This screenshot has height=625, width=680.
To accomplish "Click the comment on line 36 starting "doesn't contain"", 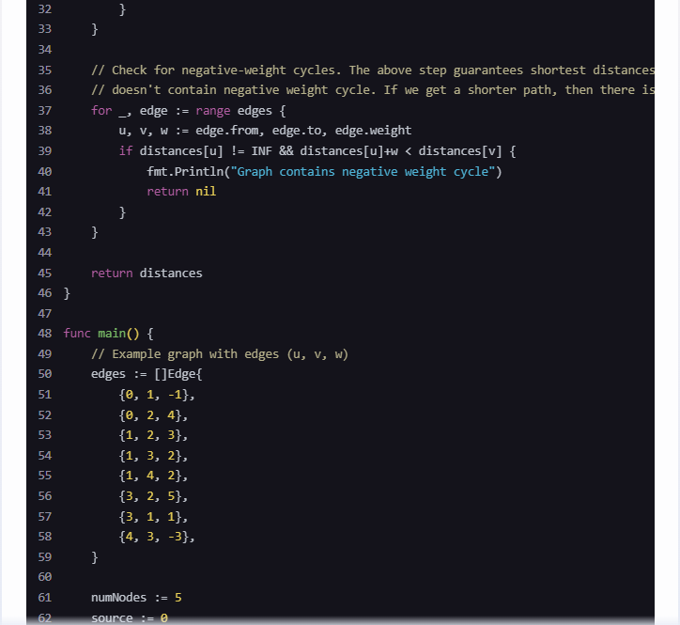I will [373, 90].
